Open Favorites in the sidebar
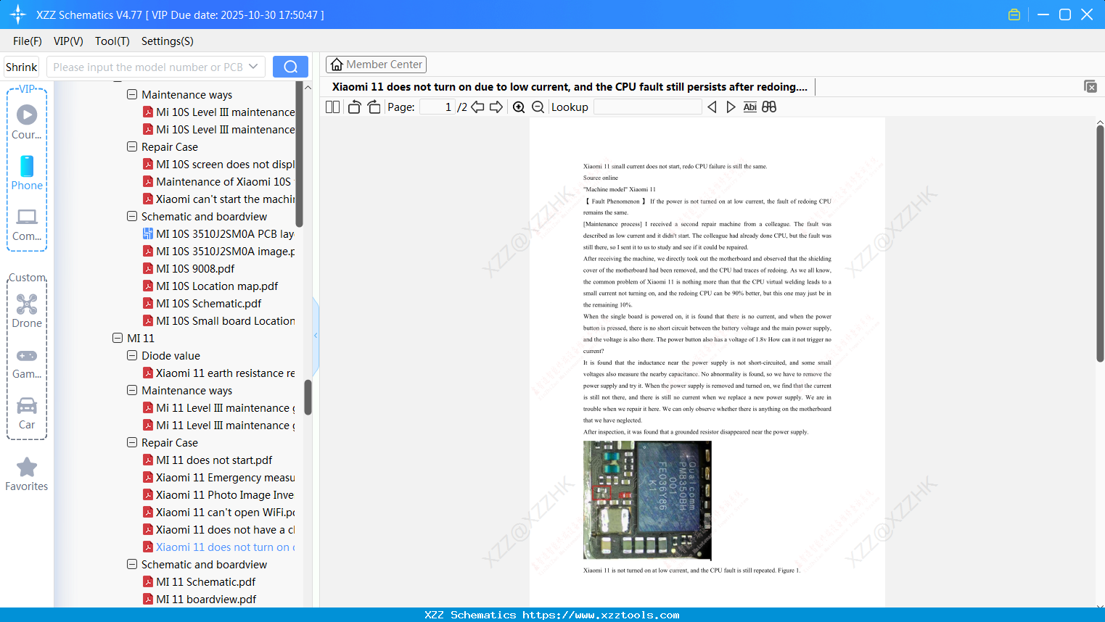Viewport: 1105px width, 622px height. [27, 475]
